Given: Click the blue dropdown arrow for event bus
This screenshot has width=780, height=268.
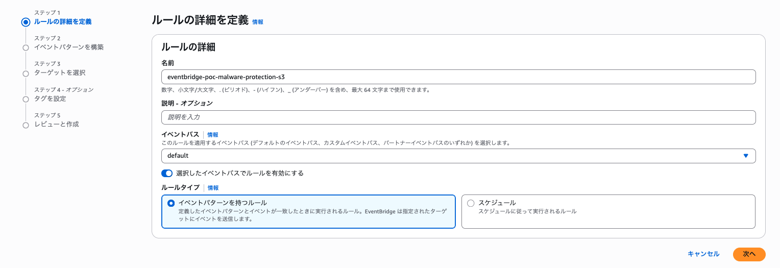Looking at the screenshot, I should click(x=746, y=156).
